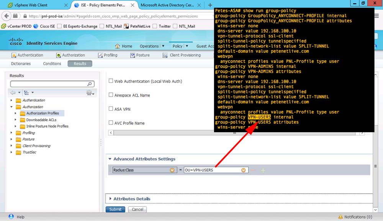Open the EE Experts-Exchange bookmark
This screenshot has width=383, height=221.
77,26
